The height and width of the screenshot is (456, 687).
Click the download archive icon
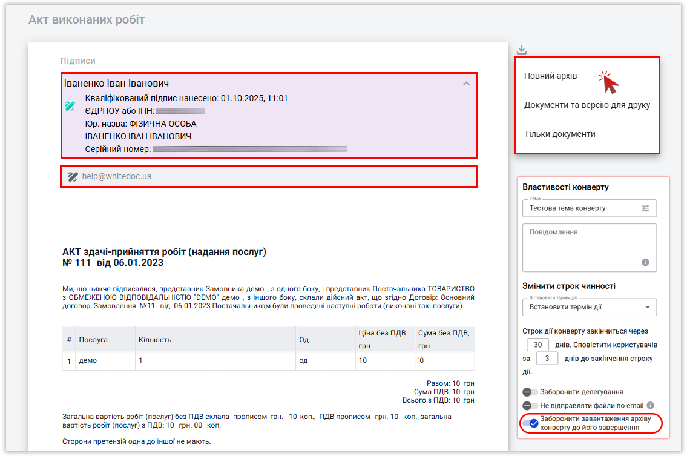[522, 50]
